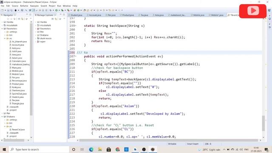Click the New Java Class toolbar icon
272x153 pixels.
click(78, 10)
